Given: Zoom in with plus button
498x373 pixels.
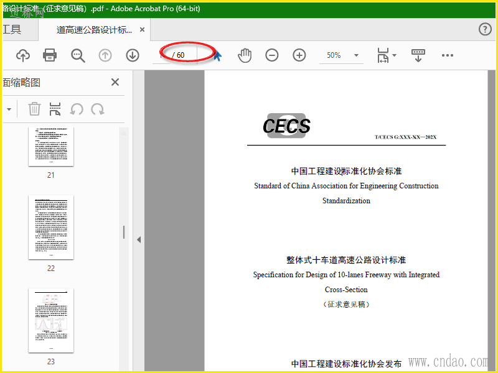Looking at the screenshot, I should (299, 55).
